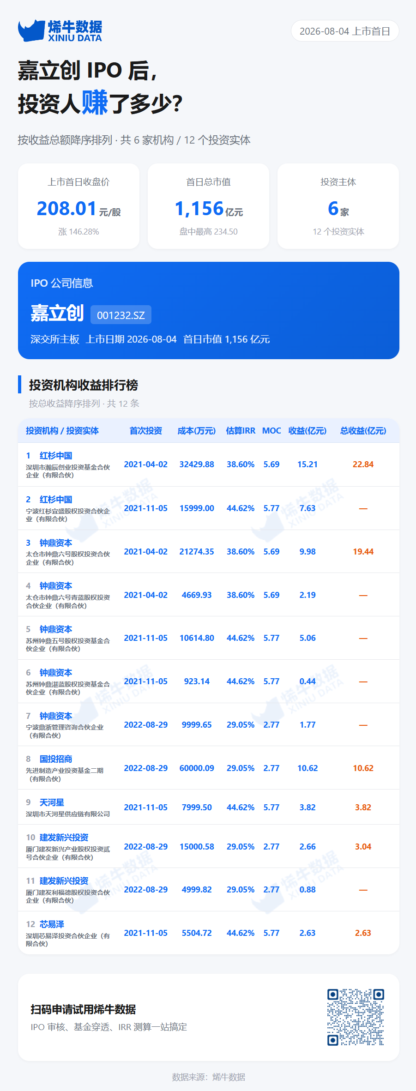Screen dimensions: 416x1091
Task: Click 钟鼎资本 link in row 7
Action: 56,716
